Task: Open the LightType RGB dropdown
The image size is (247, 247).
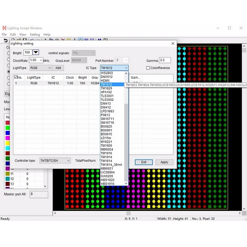Action: 41,68
